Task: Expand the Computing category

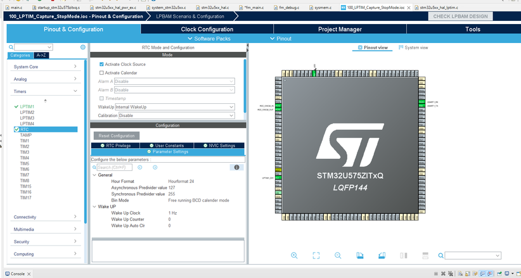Action: pos(45,254)
